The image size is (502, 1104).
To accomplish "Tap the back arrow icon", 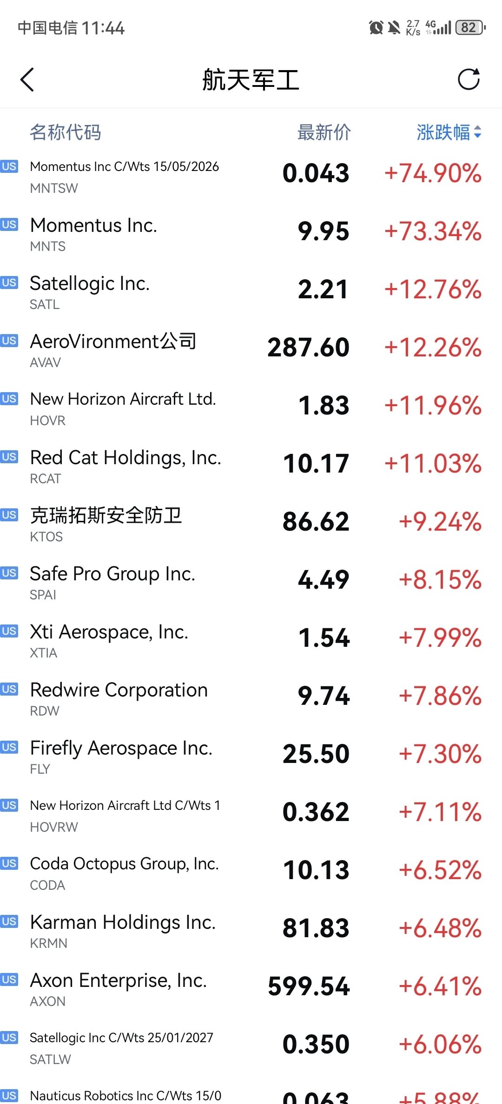I will pyautogui.click(x=27, y=79).
